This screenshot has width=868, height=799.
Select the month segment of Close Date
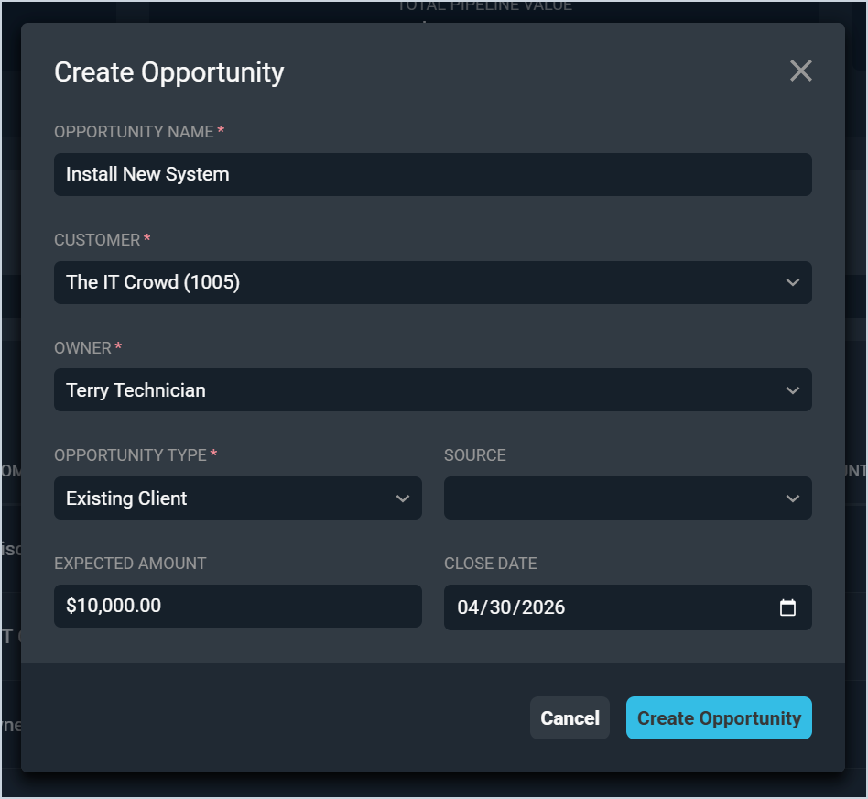[469, 607]
